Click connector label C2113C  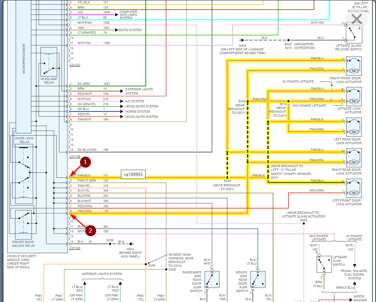click(75, 65)
